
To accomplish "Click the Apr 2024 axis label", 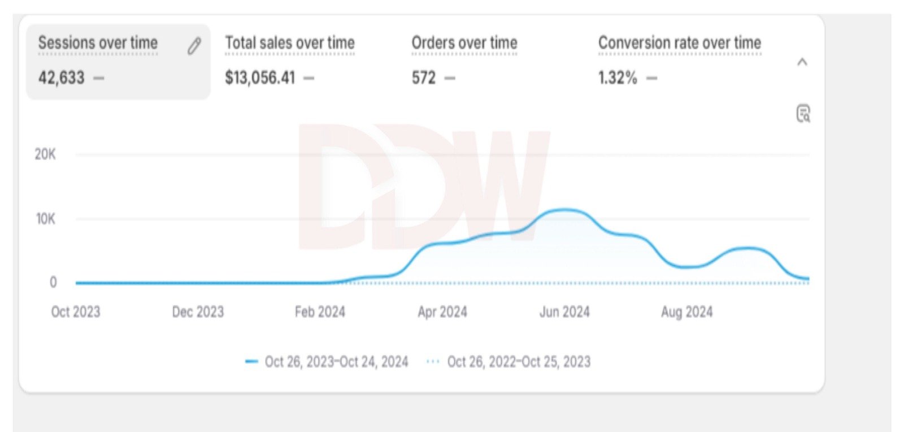I will coord(442,312).
